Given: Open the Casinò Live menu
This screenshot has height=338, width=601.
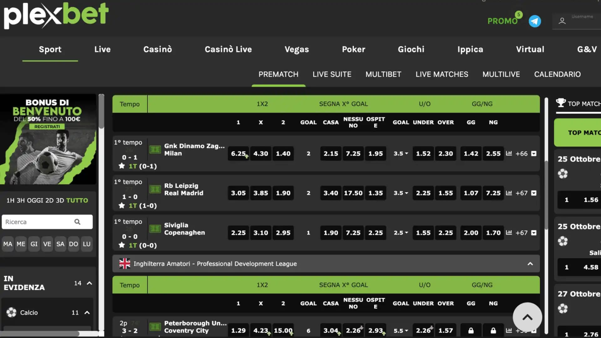Looking at the screenshot, I should 228,49.
